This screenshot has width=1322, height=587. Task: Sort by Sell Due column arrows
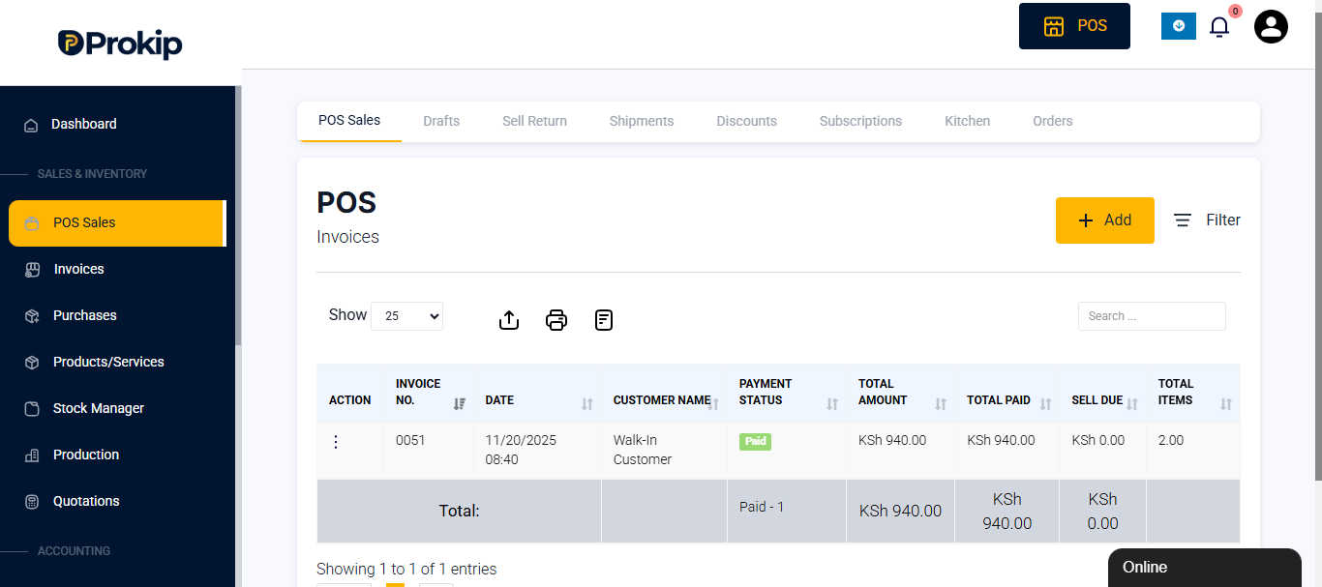tap(1132, 404)
